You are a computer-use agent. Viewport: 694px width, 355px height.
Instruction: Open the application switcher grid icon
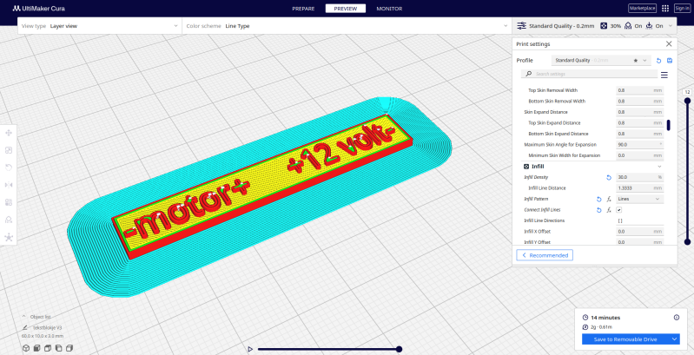(665, 8)
